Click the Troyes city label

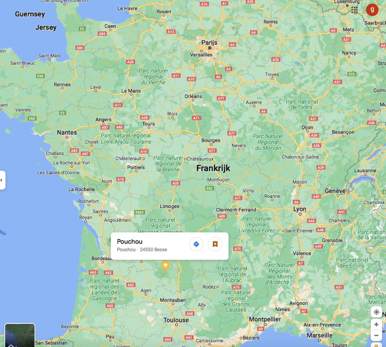[272, 75]
